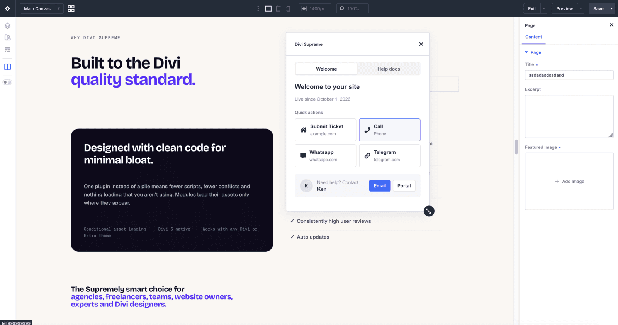
Task: Switch to desktop view icon
Action: [x=268, y=8]
